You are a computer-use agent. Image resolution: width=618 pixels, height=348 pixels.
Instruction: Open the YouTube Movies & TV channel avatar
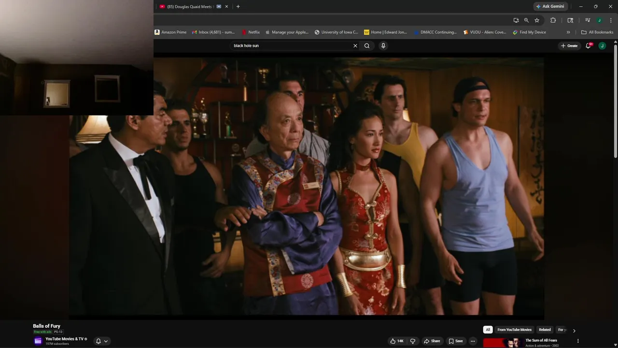[38, 341]
